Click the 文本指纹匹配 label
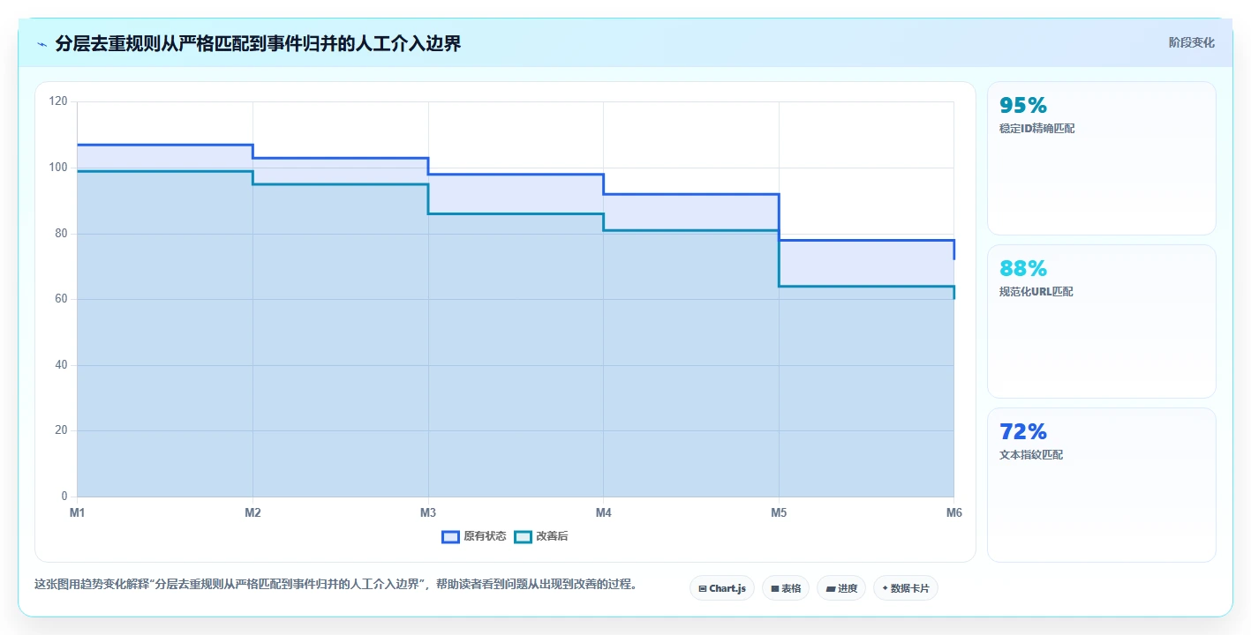The image size is (1251, 635). (1031, 455)
